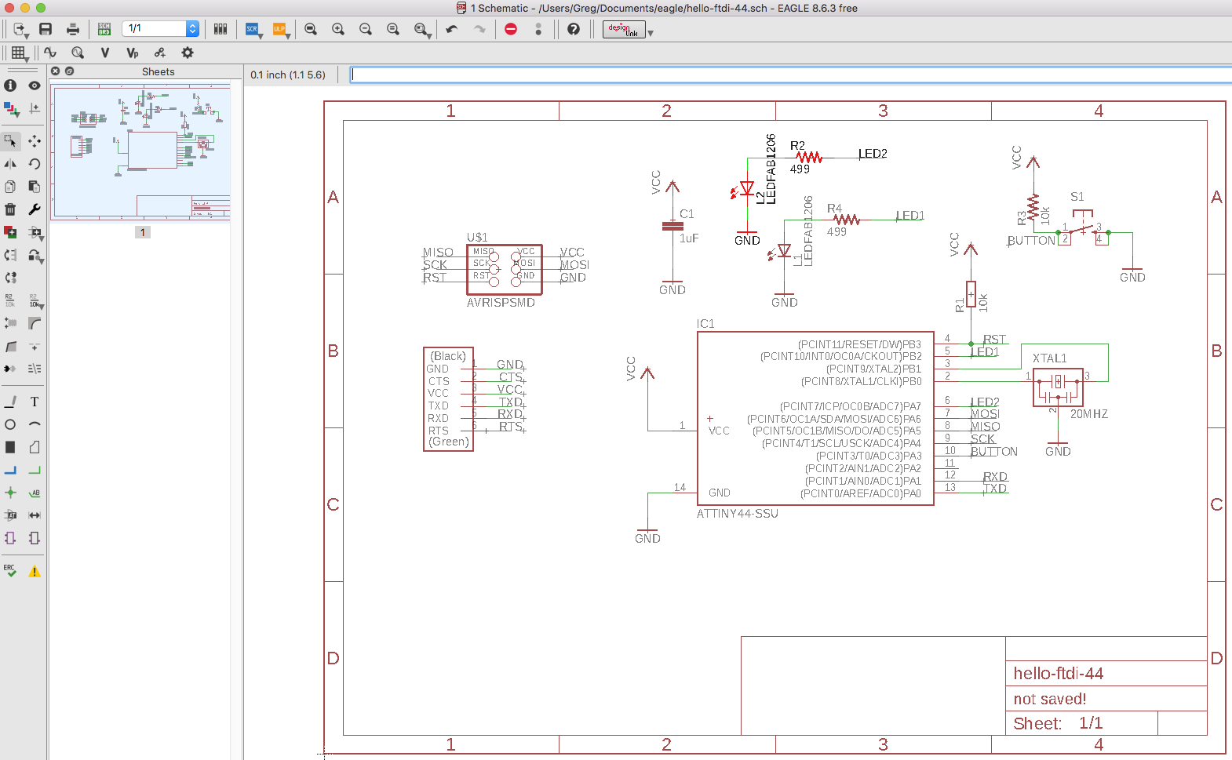1232x760 pixels.
Task: Click the Vp phase probe icon
Action: [132, 53]
